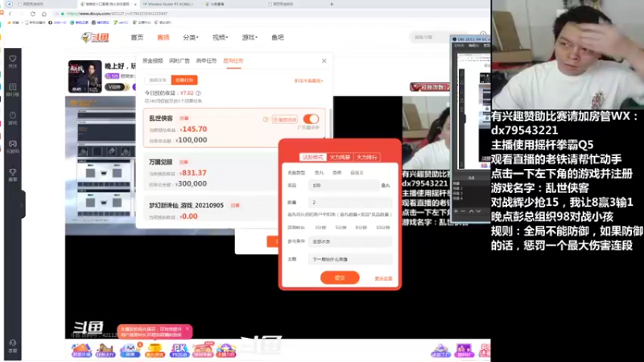The width and height of the screenshot is (644, 362).
Task: Select the 火力排行 tab in lottery panel
Action: pos(367,157)
